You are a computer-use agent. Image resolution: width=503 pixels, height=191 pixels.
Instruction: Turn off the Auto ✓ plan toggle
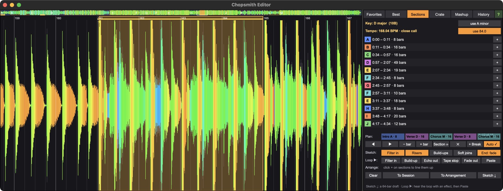click(x=492, y=144)
